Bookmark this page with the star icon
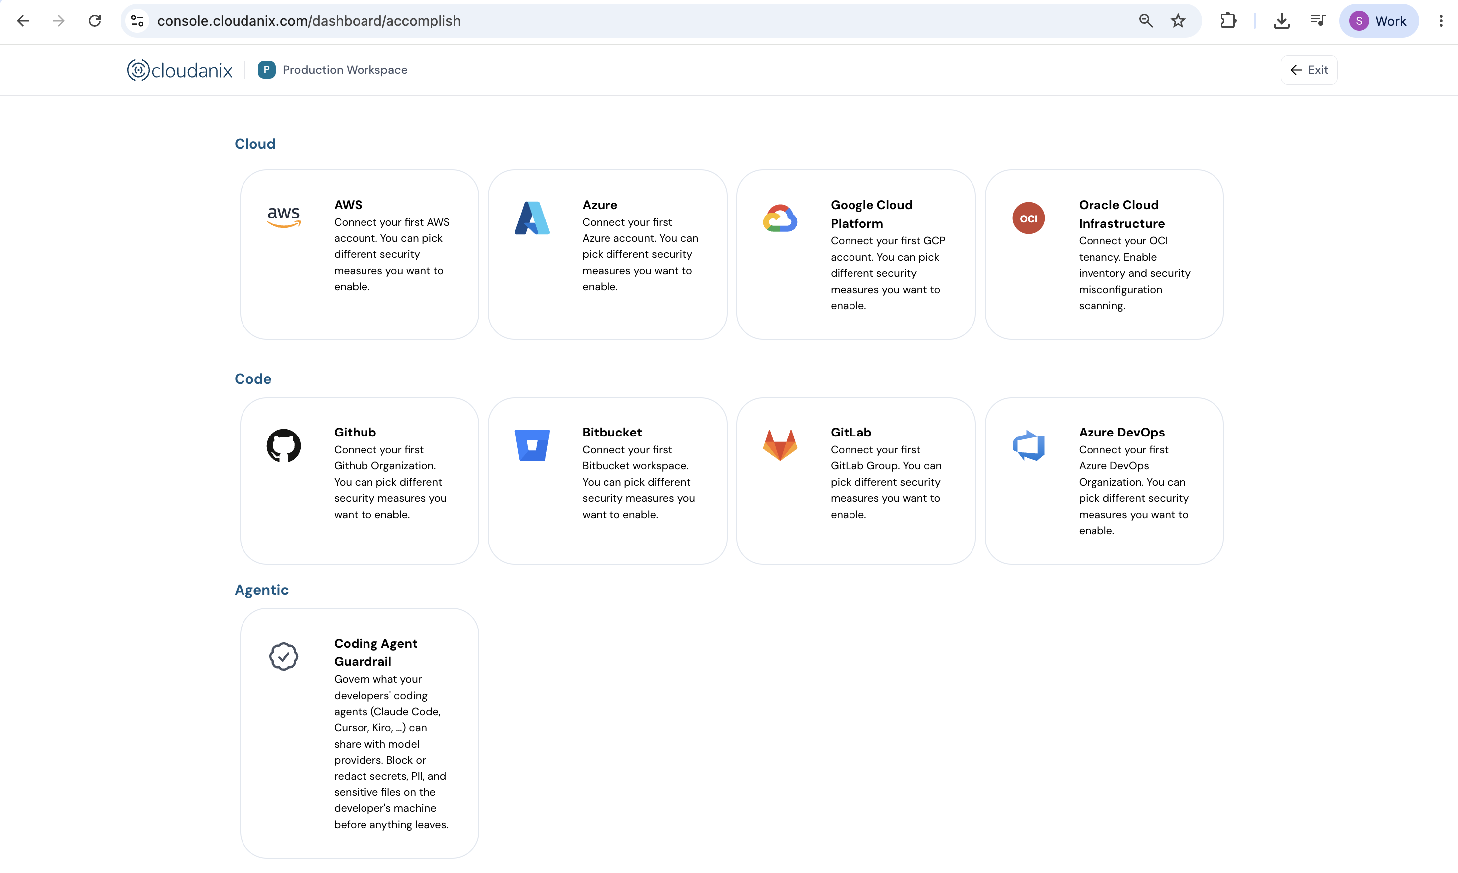Image resolution: width=1458 pixels, height=873 pixels. click(1178, 21)
